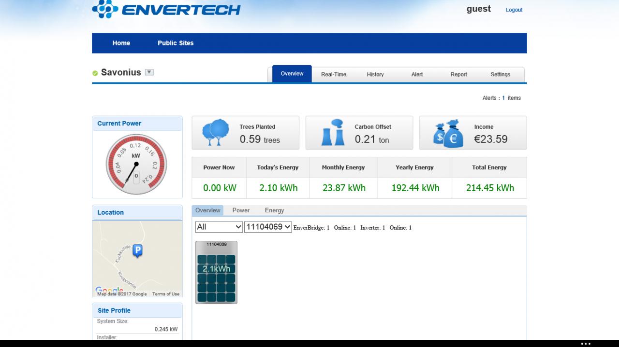This screenshot has width=619, height=347.
Task: Click the Today's Energy value 2.10 kWh
Action: (x=279, y=188)
